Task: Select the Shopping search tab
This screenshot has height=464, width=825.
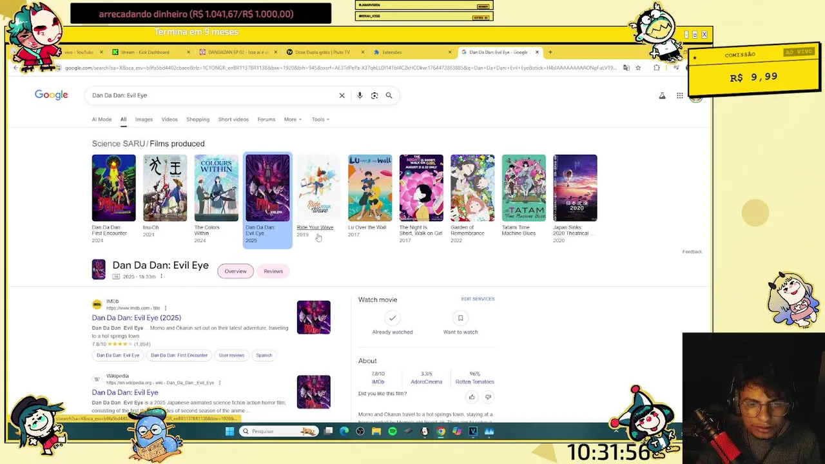Action: 198,119
